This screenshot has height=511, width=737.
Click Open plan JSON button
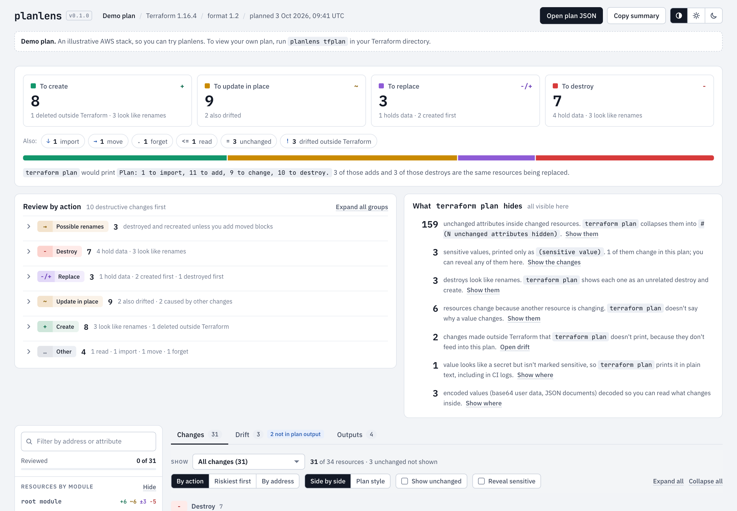572,16
